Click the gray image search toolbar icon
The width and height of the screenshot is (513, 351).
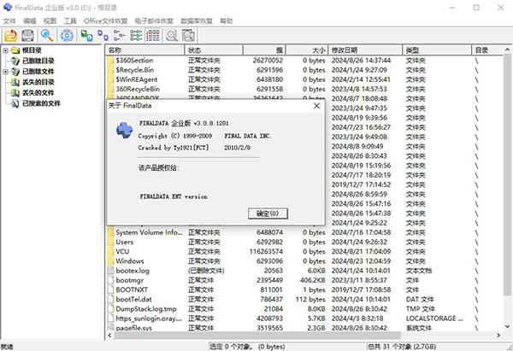tap(188, 35)
